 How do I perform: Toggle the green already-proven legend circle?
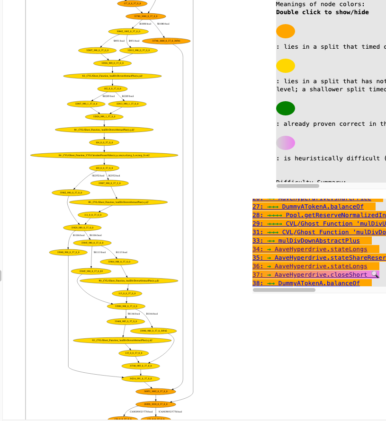point(286,108)
